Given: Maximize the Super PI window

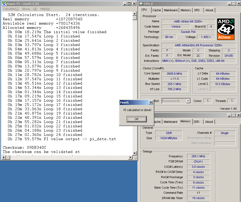Looking at the screenshot, I should pos(129,4).
